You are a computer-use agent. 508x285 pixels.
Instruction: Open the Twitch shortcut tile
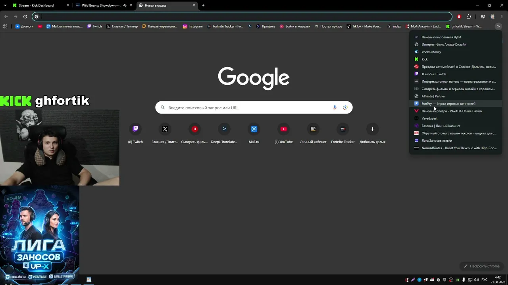click(x=135, y=133)
